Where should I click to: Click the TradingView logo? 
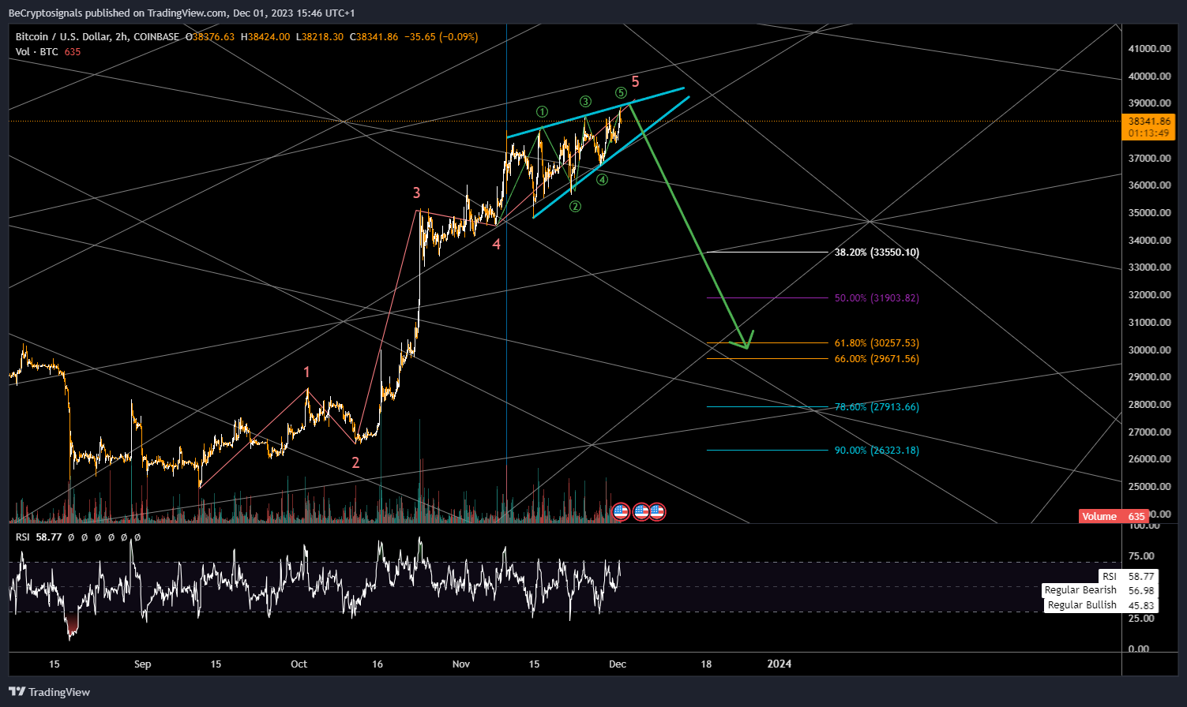pyautogui.click(x=50, y=692)
